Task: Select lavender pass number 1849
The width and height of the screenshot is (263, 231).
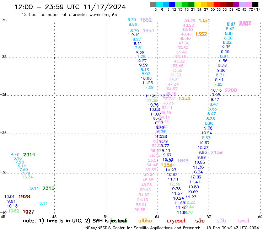Action: click(x=183, y=161)
